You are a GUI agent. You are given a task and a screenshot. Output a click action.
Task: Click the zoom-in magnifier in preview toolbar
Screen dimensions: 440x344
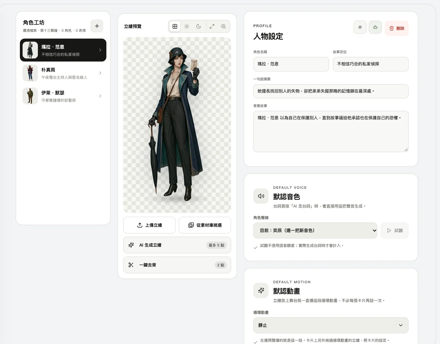tap(224, 26)
